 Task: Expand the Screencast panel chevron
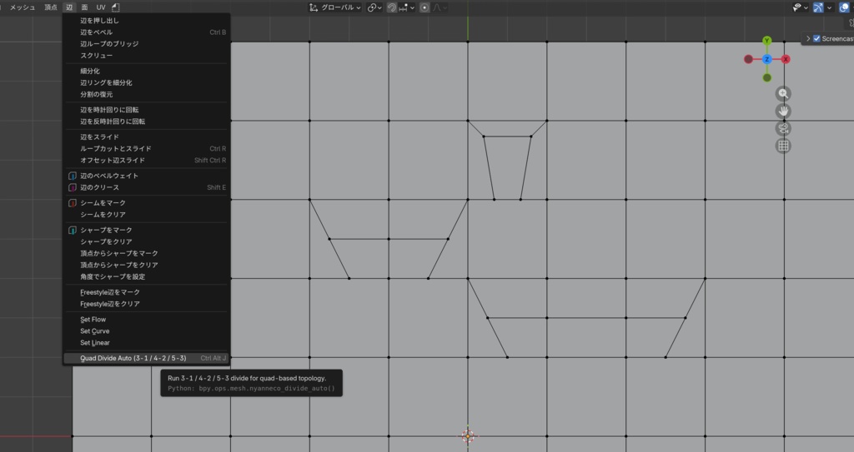(x=808, y=38)
